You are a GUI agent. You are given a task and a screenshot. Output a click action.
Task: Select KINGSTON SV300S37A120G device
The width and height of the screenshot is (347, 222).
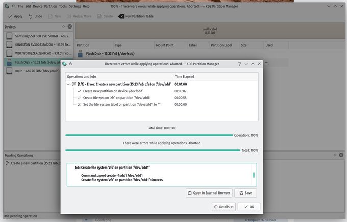38,45
